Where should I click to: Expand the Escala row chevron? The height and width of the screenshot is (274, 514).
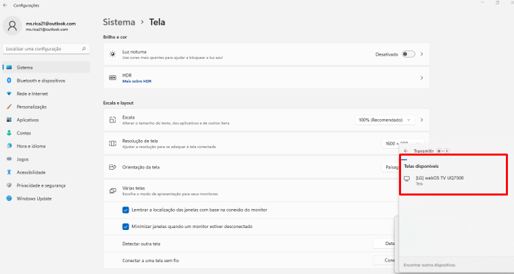click(422, 120)
